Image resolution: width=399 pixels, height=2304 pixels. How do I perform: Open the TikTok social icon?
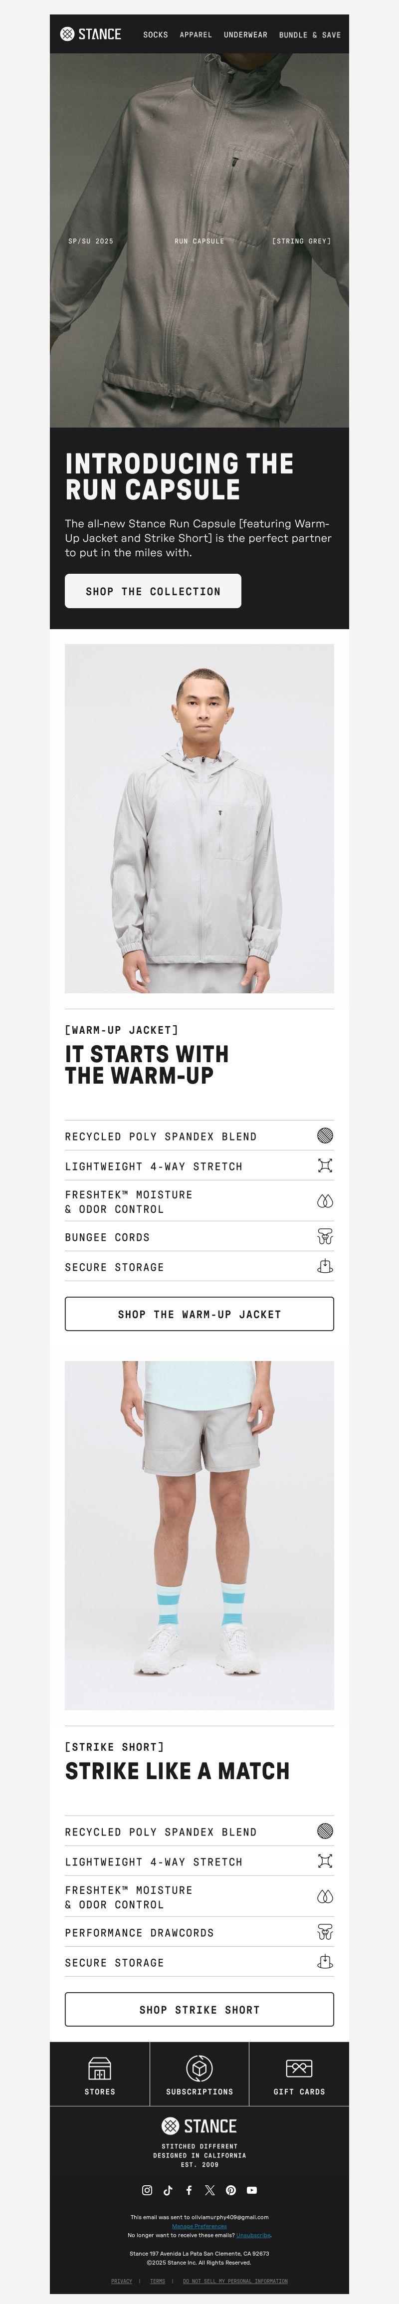168,2190
